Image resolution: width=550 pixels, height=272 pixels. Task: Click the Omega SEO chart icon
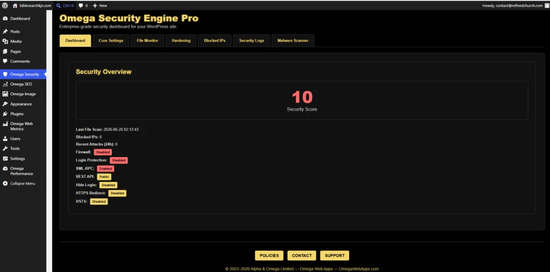[5, 84]
